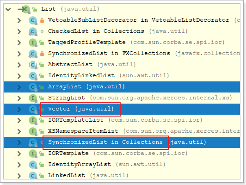The height and width of the screenshot is (185, 246).
Task: Click public icon beside StringList
Action: click(42, 98)
